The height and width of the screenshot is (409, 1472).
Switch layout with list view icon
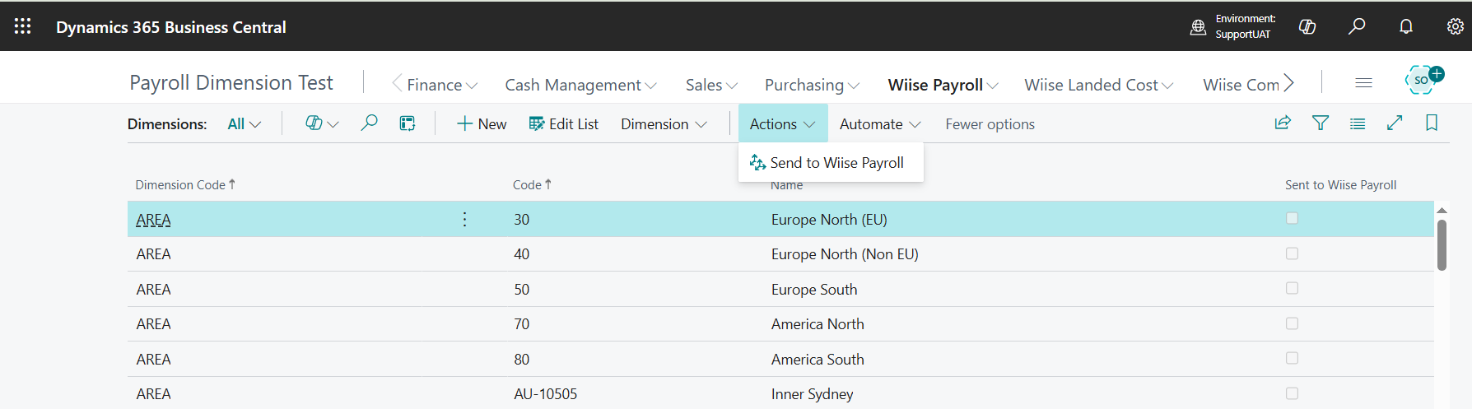[1358, 123]
